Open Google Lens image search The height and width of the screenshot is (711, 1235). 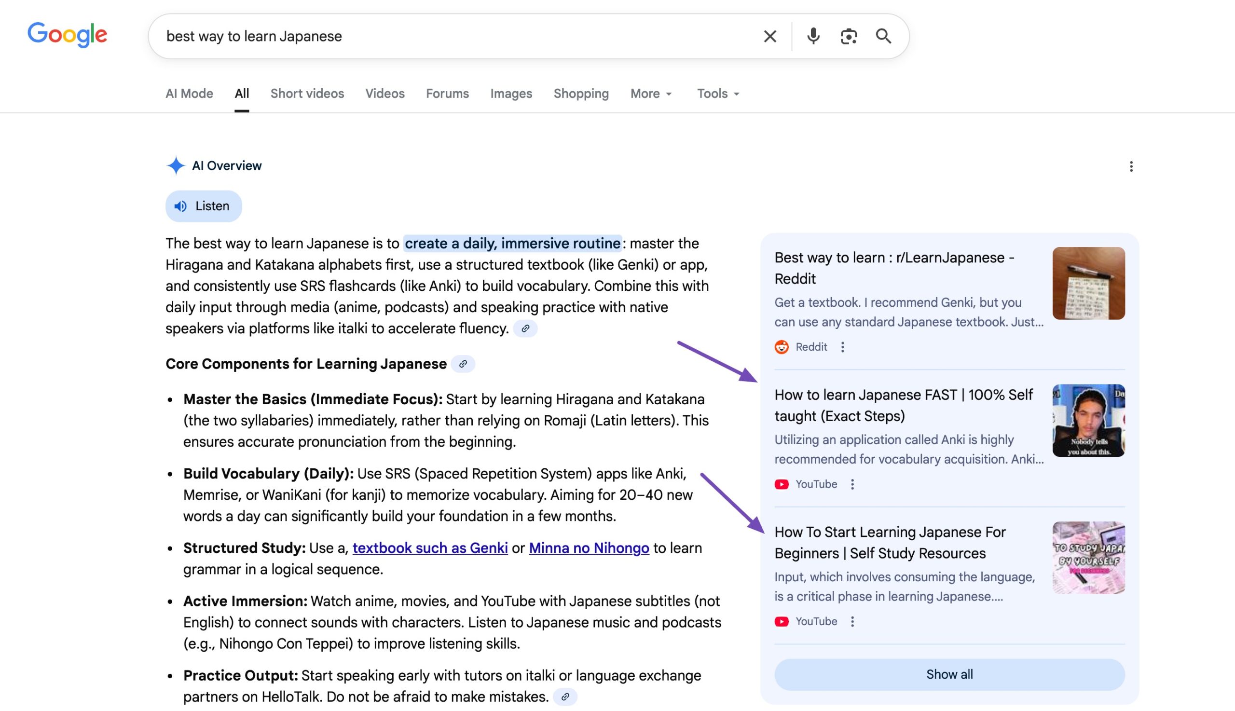click(848, 36)
